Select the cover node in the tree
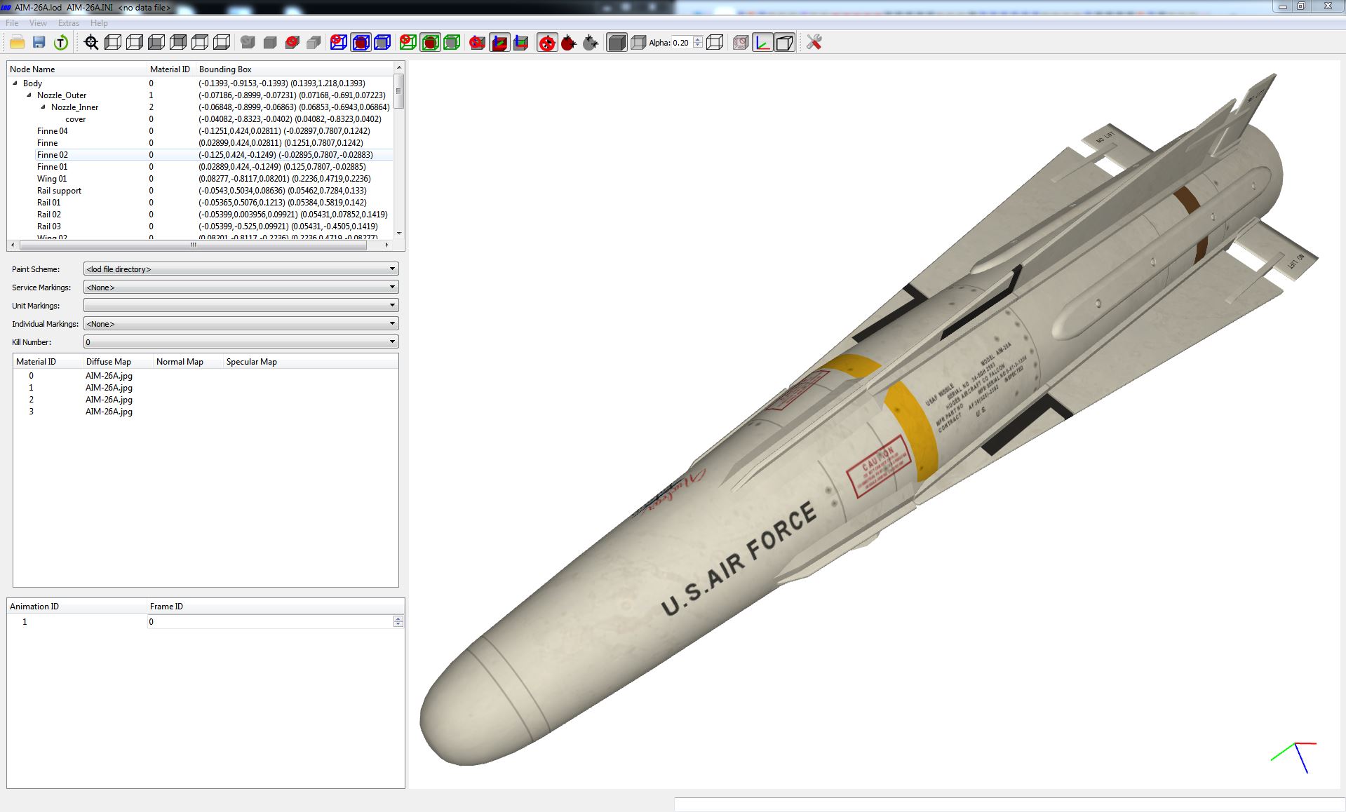Screen dimensions: 1346x812 [x=76, y=119]
